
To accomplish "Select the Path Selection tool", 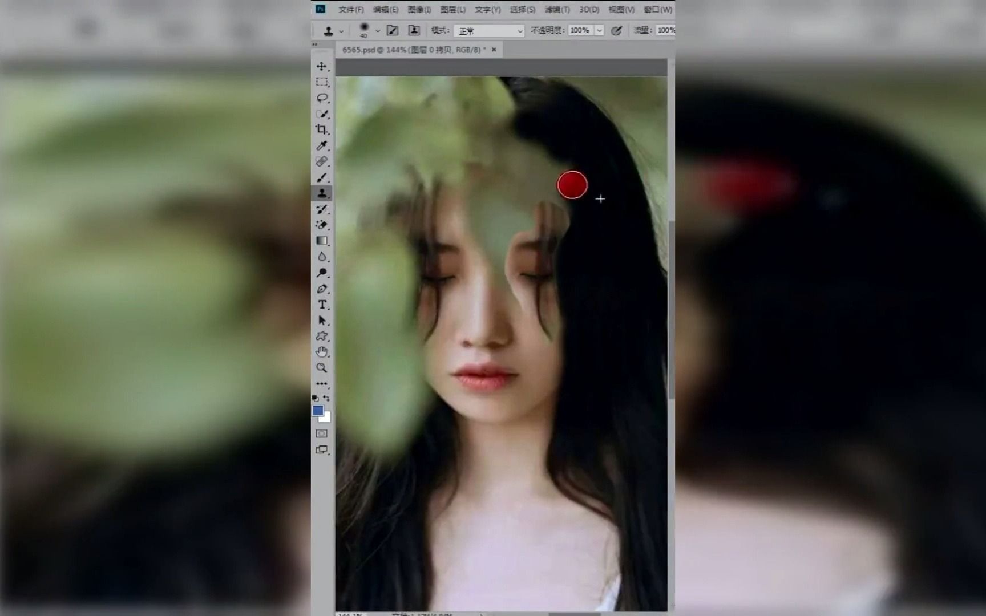I will [322, 320].
